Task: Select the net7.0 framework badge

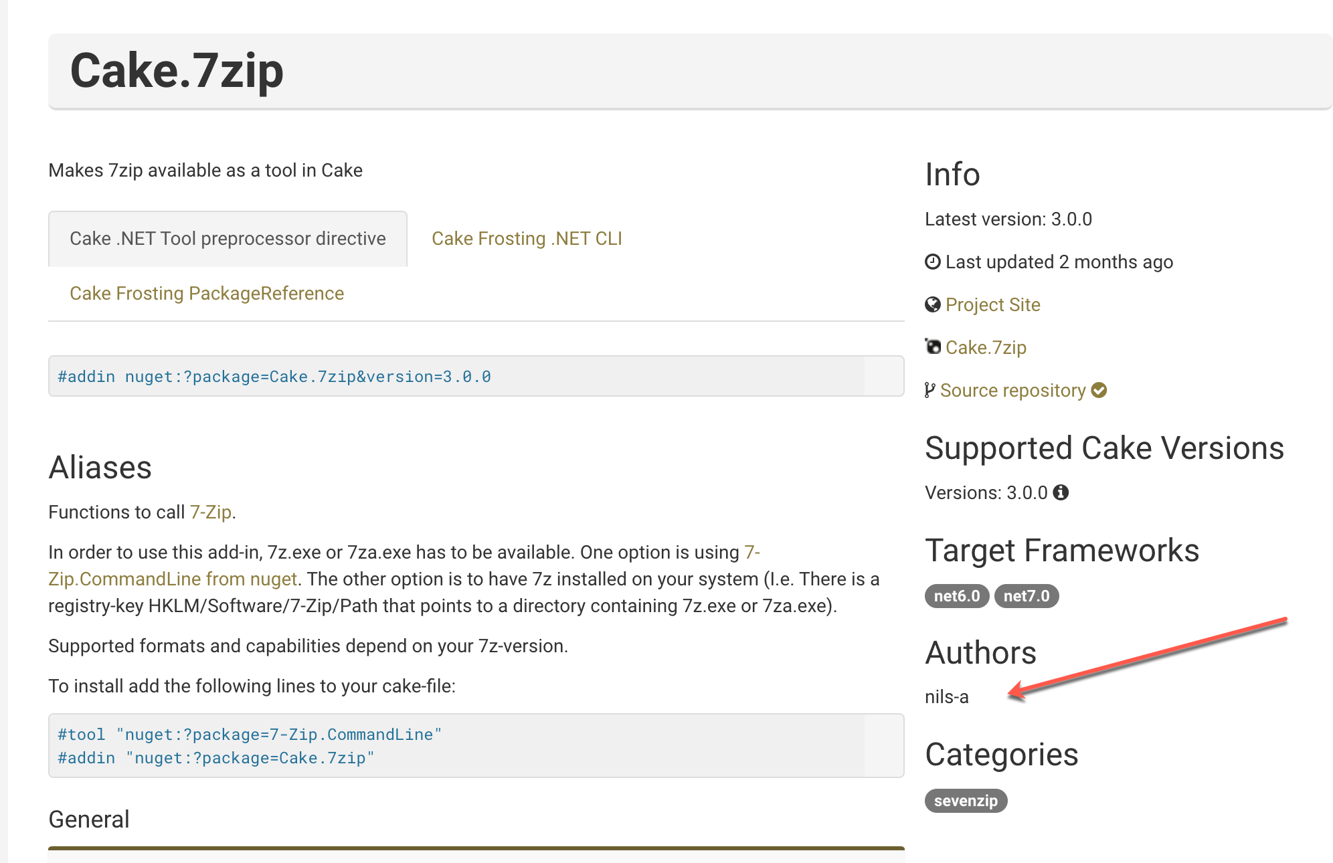Action: click(1026, 595)
